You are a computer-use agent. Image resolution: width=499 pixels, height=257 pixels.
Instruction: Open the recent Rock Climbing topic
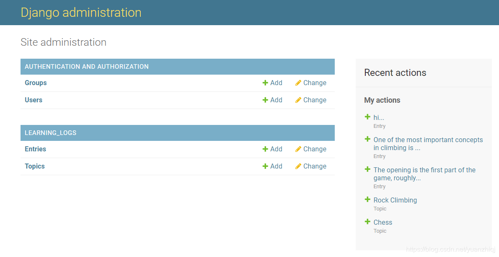pyautogui.click(x=395, y=200)
